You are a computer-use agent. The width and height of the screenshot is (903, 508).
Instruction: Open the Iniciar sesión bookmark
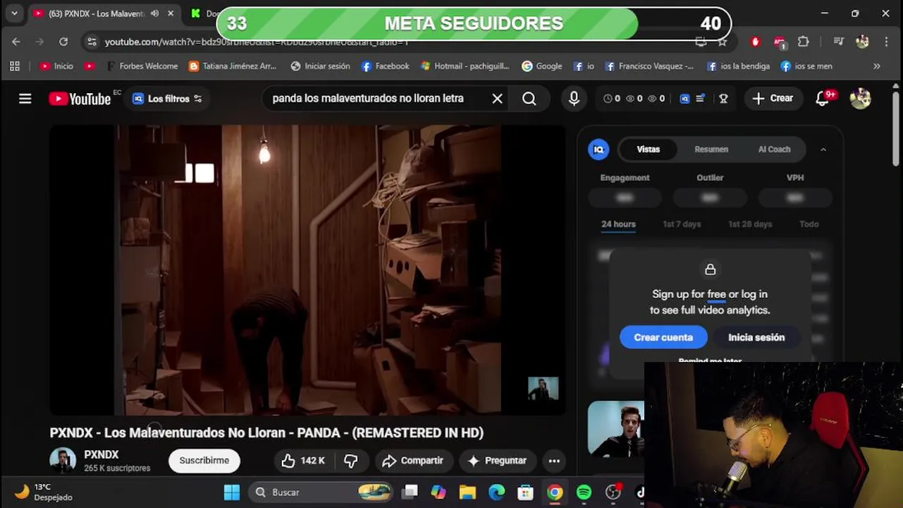coord(320,66)
